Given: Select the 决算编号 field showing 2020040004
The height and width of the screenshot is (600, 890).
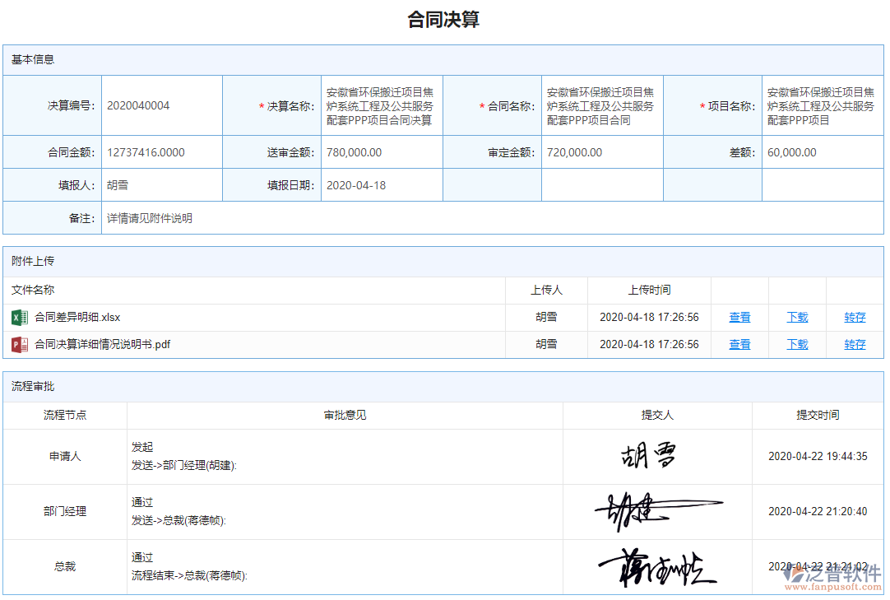Looking at the screenshot, I should click(x=160, y=105).
